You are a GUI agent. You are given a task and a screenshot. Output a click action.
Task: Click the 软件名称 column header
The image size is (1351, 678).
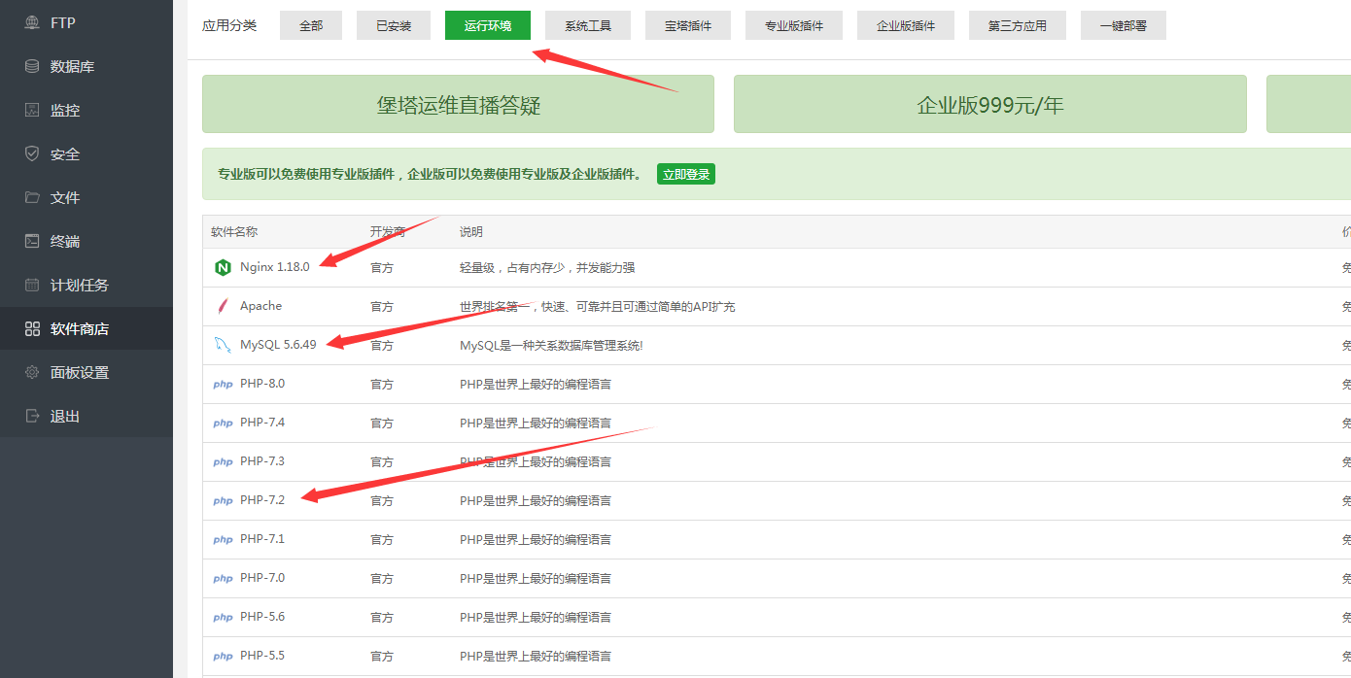234,232
